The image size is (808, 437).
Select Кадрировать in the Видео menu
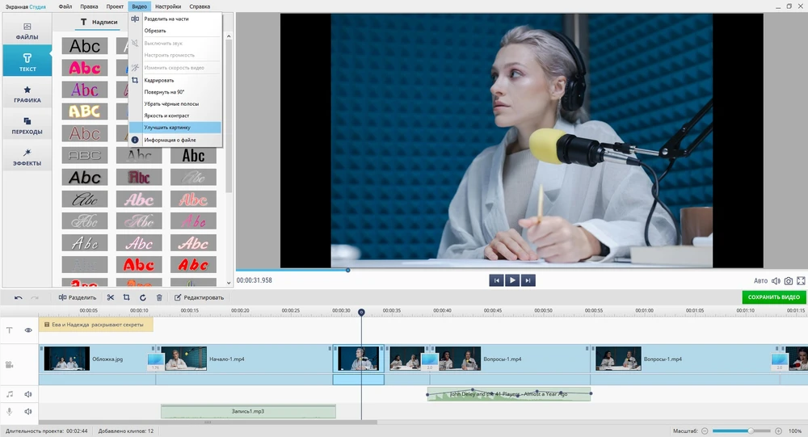(159, 80)
